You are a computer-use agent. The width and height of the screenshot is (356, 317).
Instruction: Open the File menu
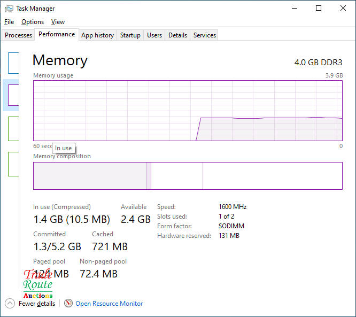coord(9,22)
